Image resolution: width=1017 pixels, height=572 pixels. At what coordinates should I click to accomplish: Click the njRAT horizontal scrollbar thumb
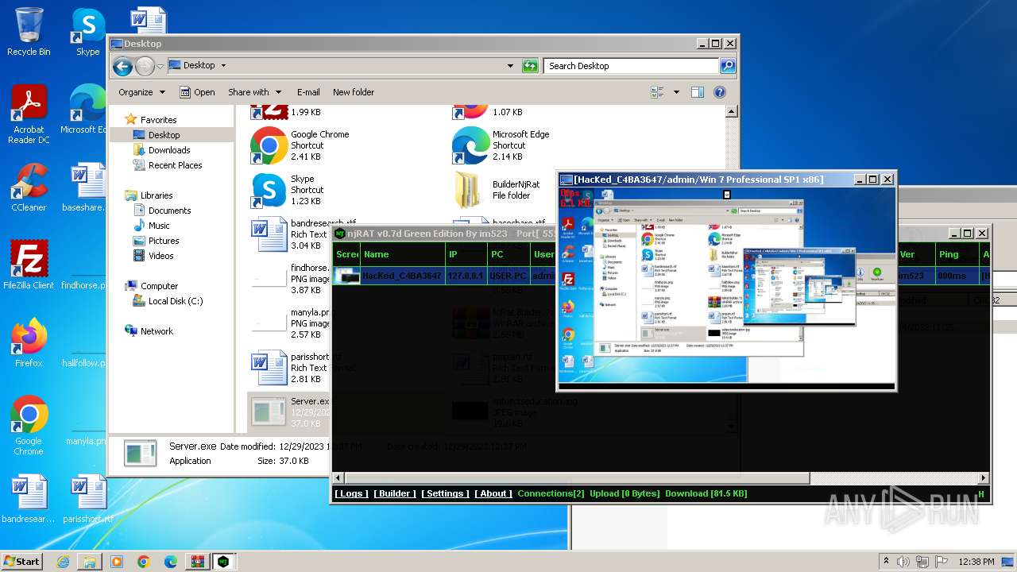pos(577,478)
